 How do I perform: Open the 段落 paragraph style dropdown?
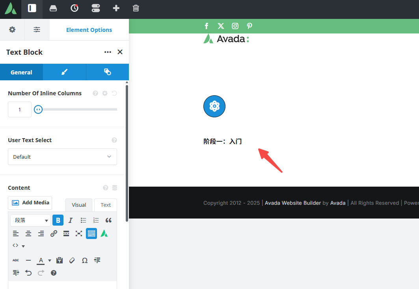click(x=30, y=220)
